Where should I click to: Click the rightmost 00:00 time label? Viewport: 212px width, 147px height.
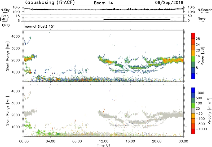pos(183,141)
